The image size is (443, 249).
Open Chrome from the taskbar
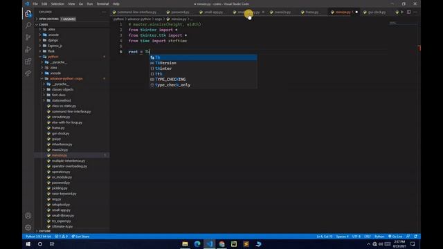pos(221,244)
